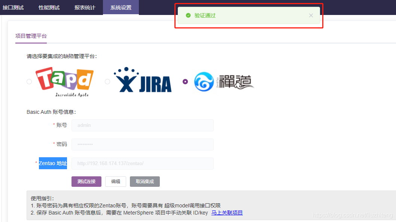Screen dimensions: 396x222
Task: Click the 禅道 Zentao logo
Action: point(224,82)
